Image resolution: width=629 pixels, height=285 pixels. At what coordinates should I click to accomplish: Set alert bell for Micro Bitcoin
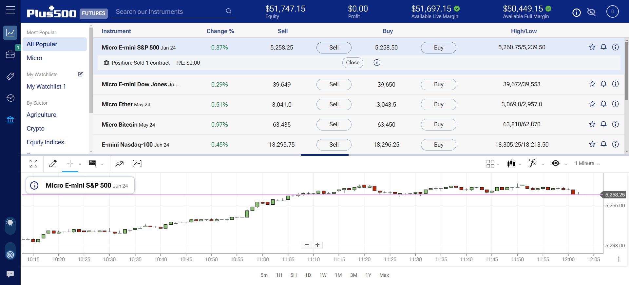point(603,124)
